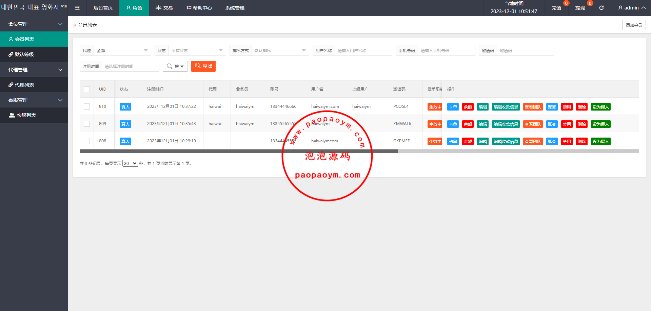This screenshot has height=311, width=651.
Task: Select the 角色 tab
Action: point(134,8)
